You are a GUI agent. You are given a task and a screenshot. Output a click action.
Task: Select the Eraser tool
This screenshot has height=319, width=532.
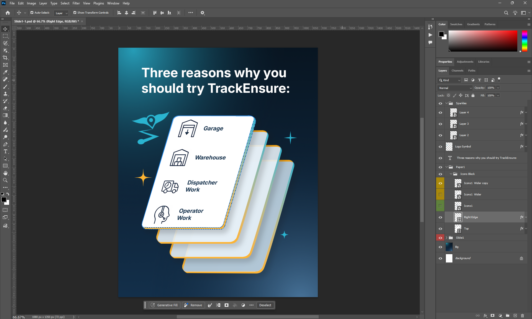[5, 108]
